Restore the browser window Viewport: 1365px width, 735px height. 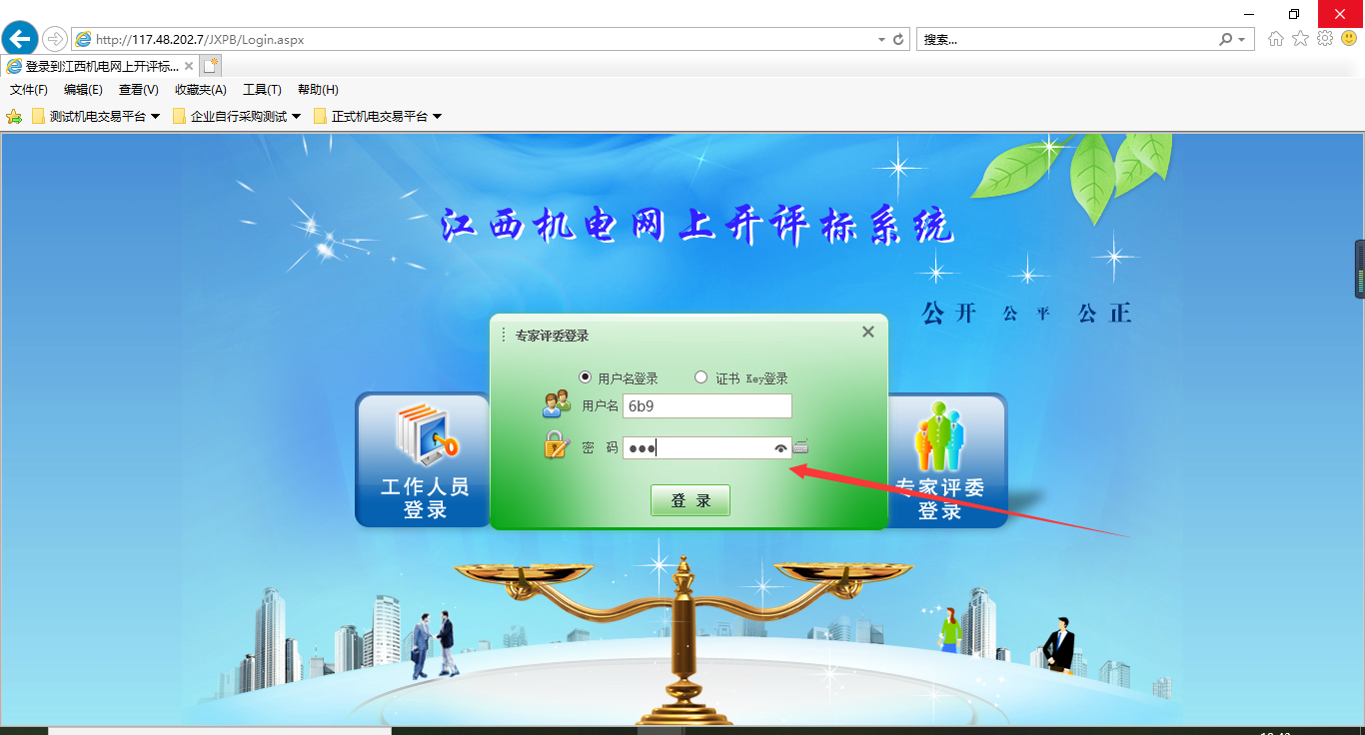pyautogui.click(x=1294, y=13)
